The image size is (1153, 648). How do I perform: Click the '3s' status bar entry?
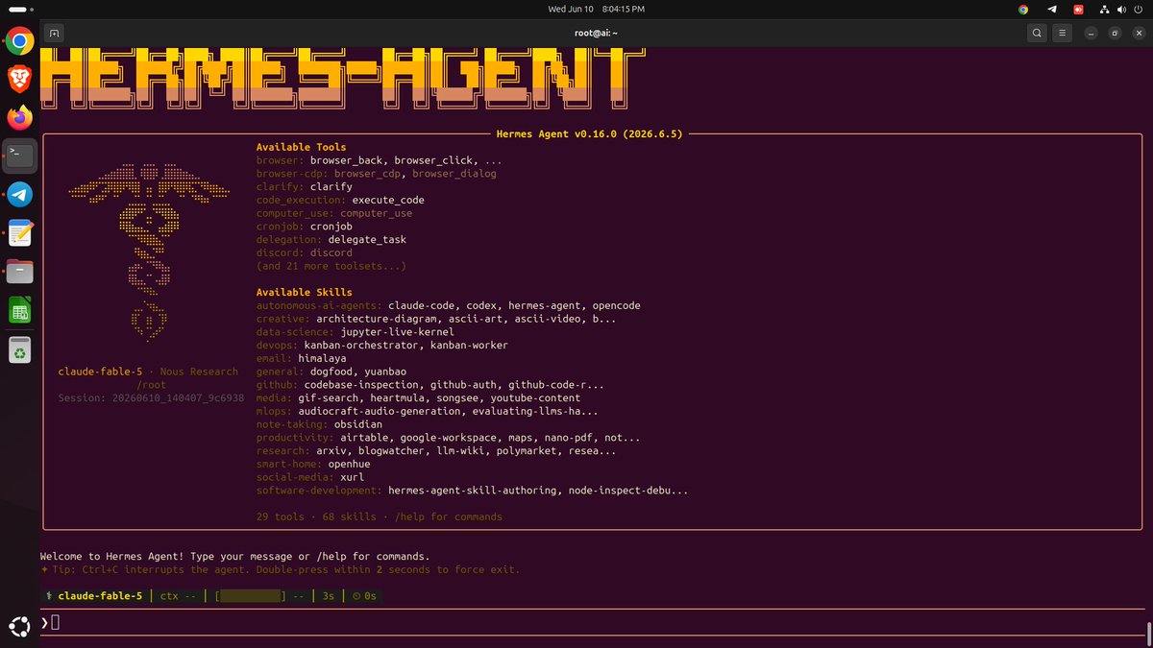(329, 596)
